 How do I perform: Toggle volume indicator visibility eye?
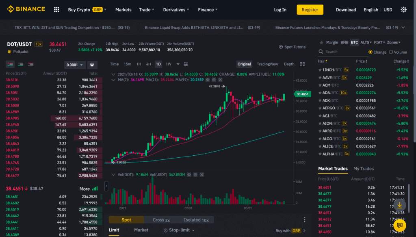[x=189, y=175]
